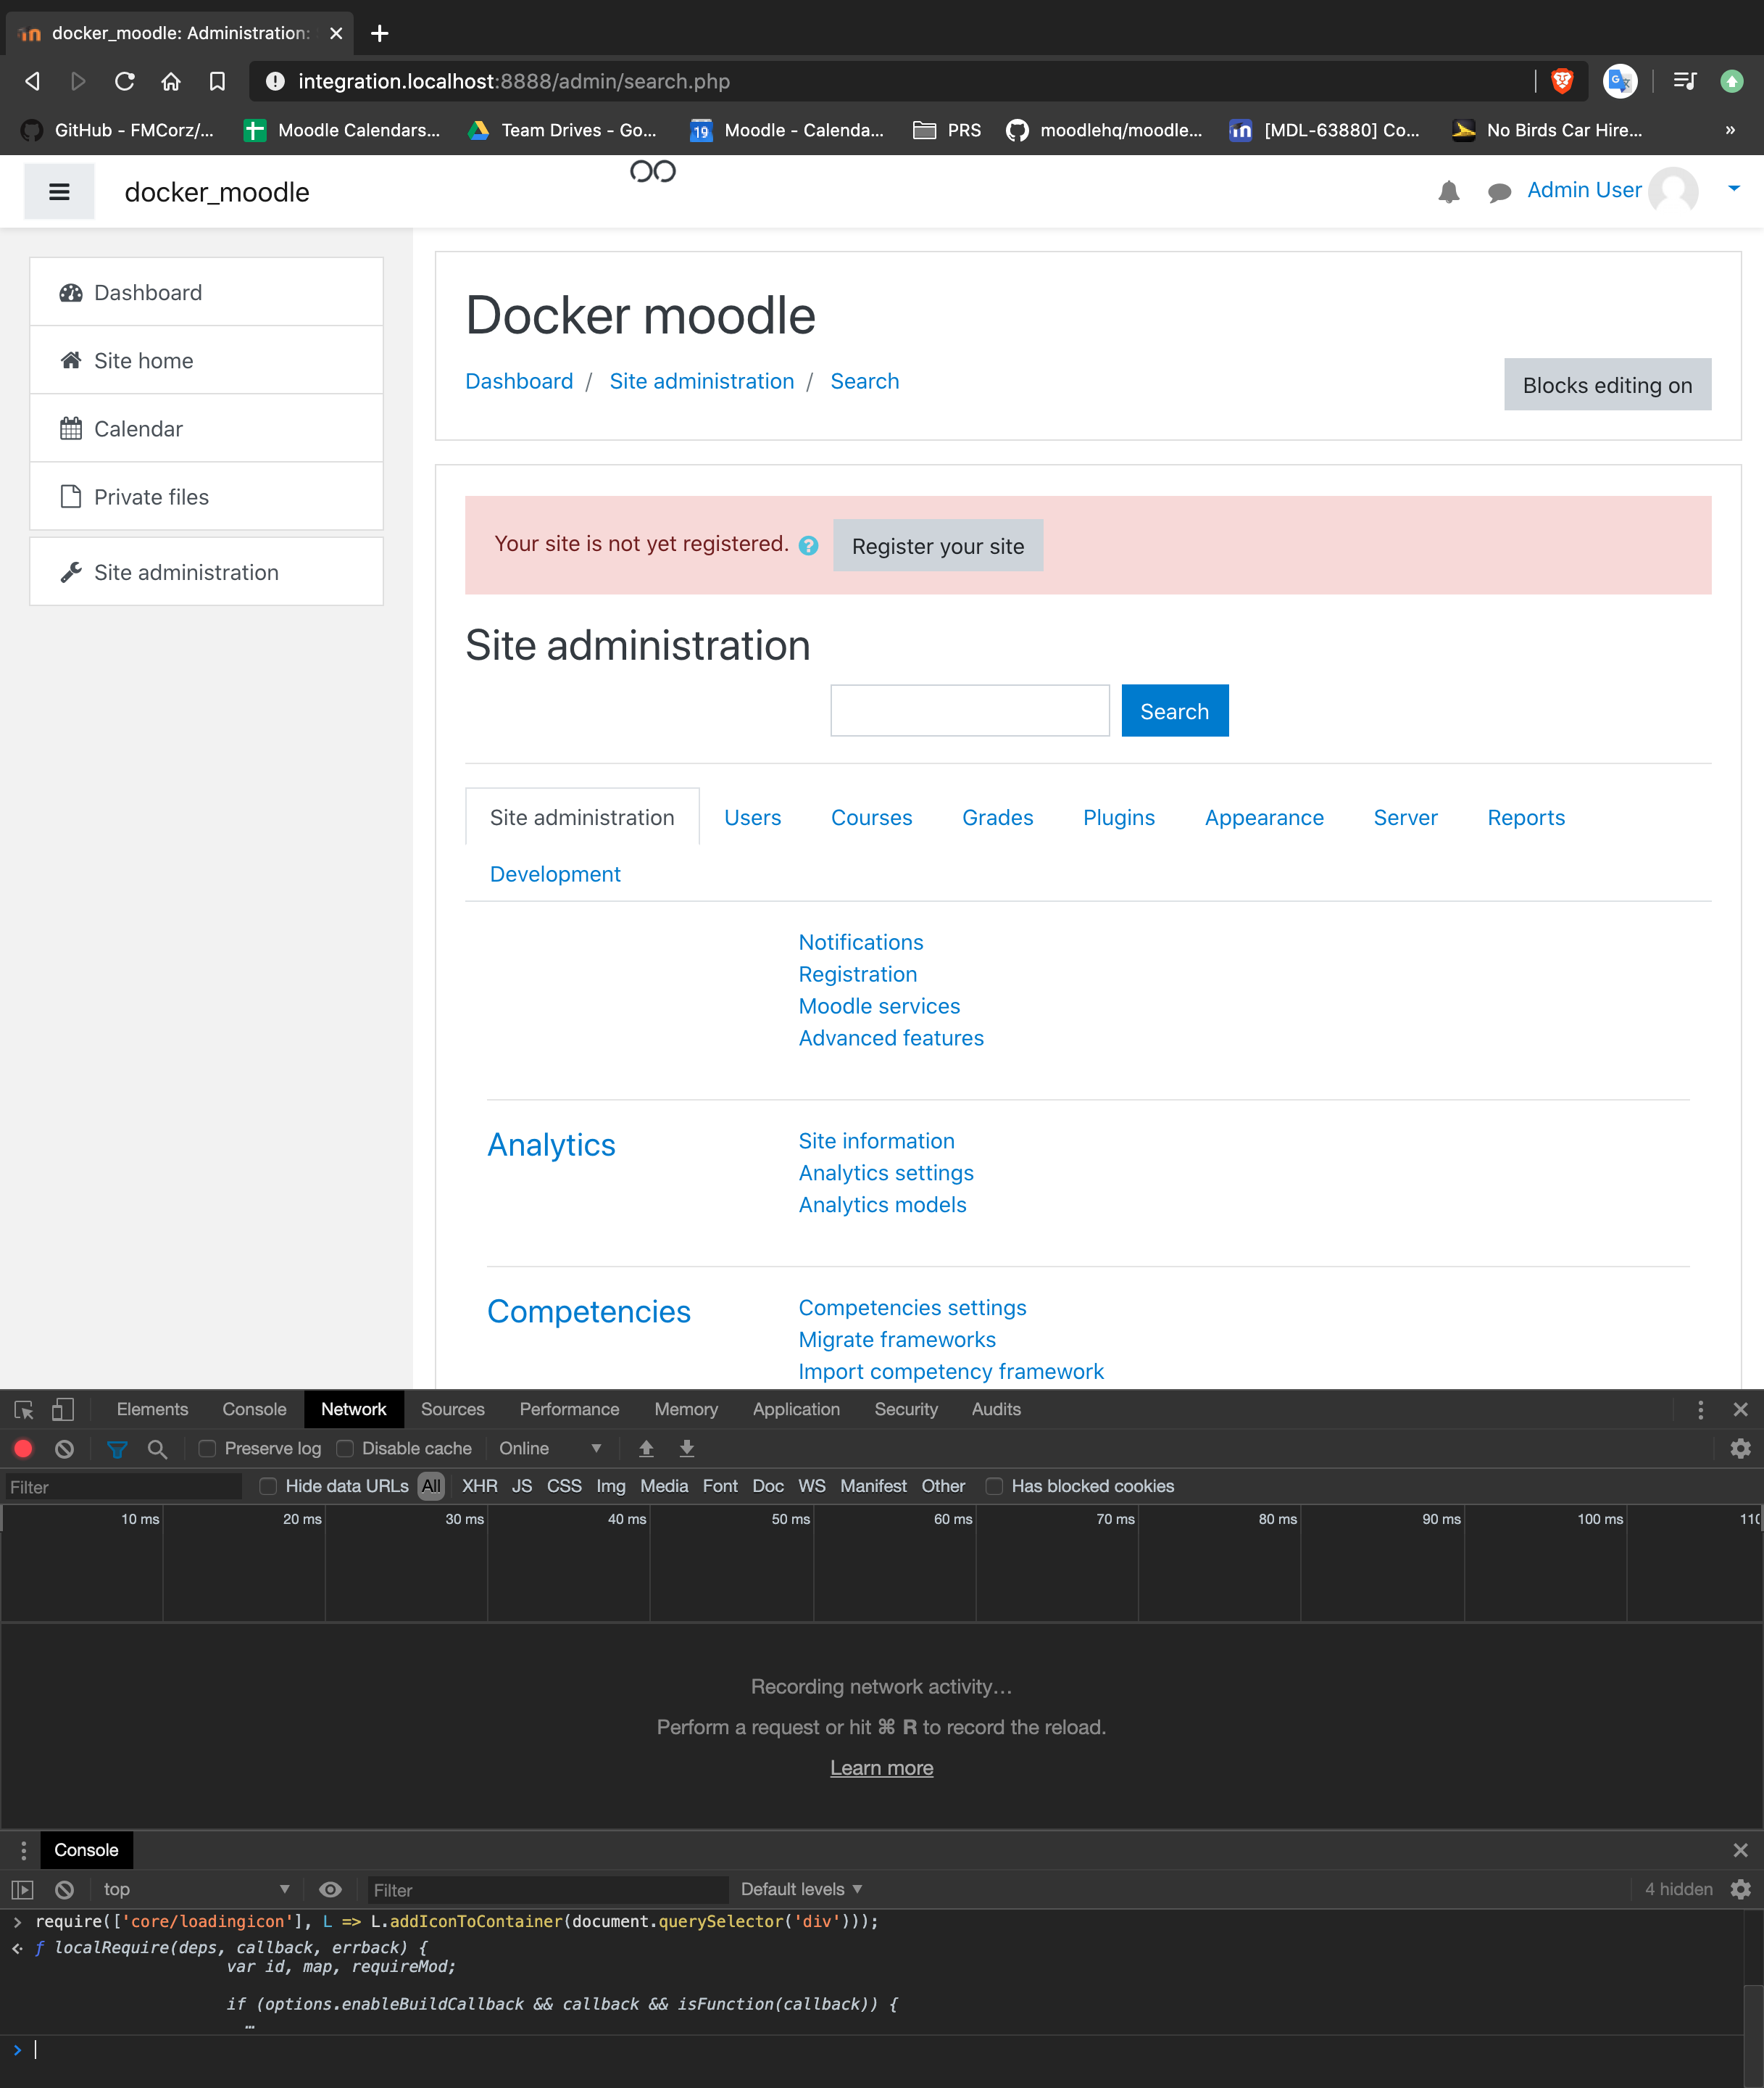Screen dimensions: 1764x2088
Task: Show more bookmarks chevron
Action: coord(1730,130)
